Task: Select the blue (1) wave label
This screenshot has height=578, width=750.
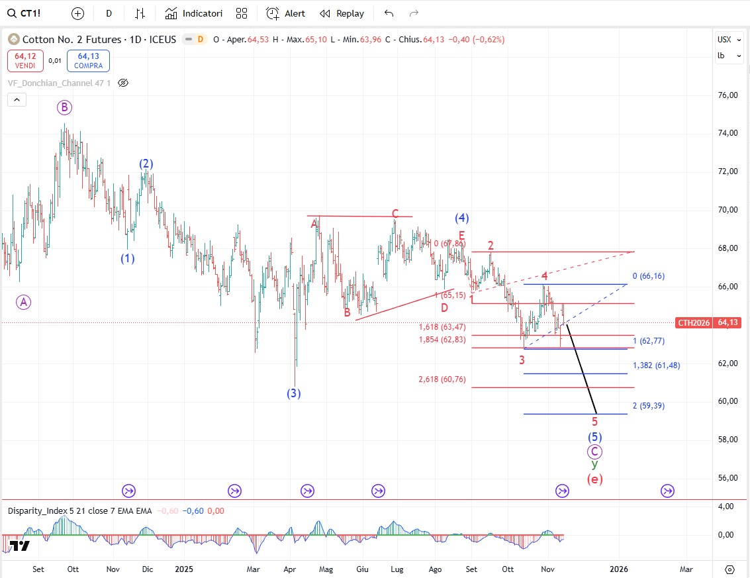Action: point(127,258)
